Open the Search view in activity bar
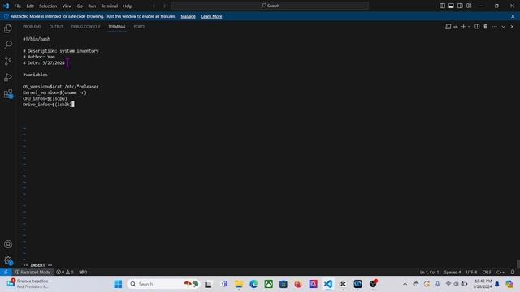 (8, 45)
